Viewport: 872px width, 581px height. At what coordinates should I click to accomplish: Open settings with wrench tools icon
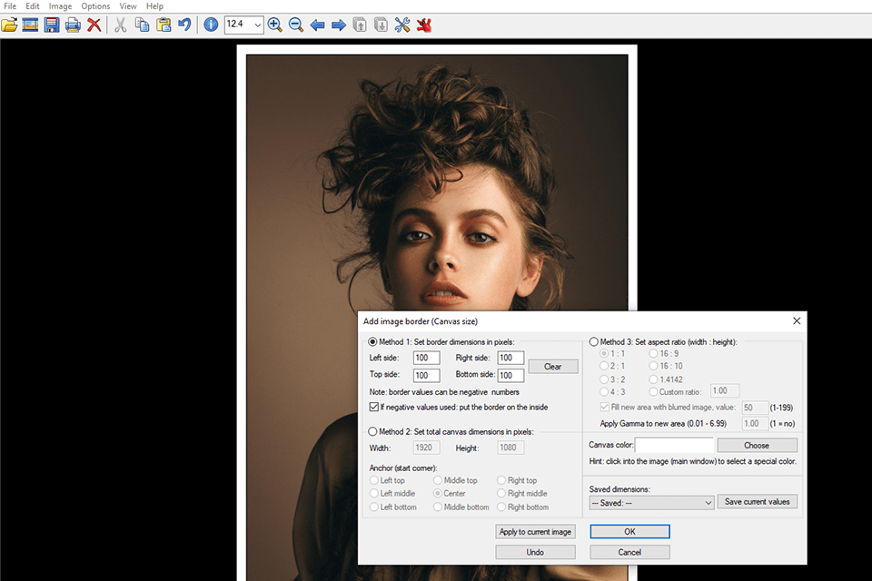[x=402, y=25]
